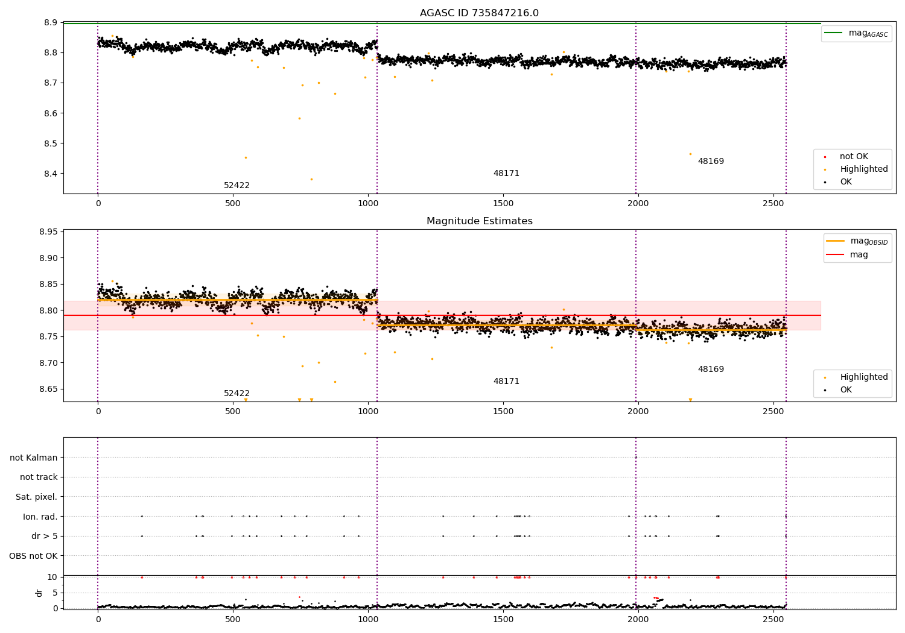The width and height of the screenshot is (905, 633).
Task: Click the 1500 x-tick under top plot
Action: tap(503, 204)
